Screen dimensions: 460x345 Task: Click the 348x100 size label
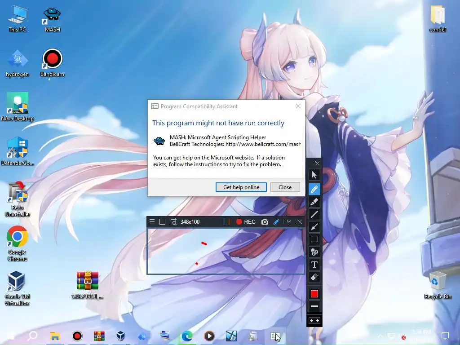coord(190,222)
